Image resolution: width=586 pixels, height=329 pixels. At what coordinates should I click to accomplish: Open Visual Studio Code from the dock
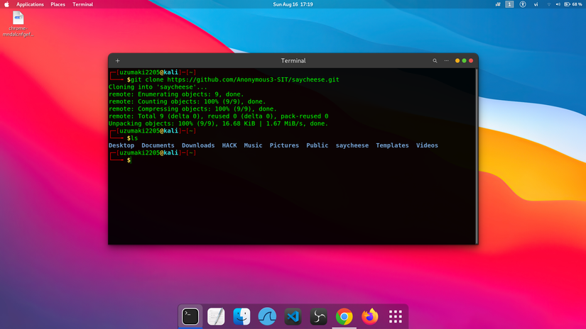293,316
